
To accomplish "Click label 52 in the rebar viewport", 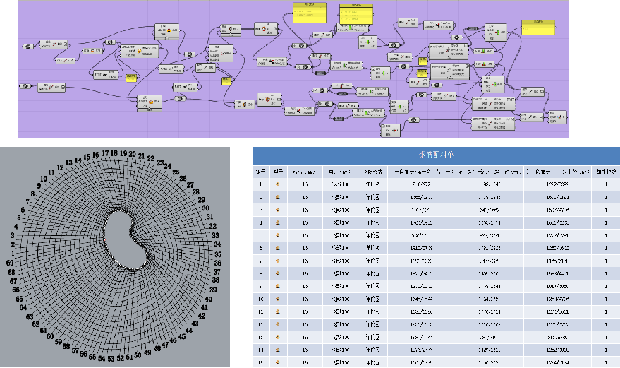I will point(120,358).
